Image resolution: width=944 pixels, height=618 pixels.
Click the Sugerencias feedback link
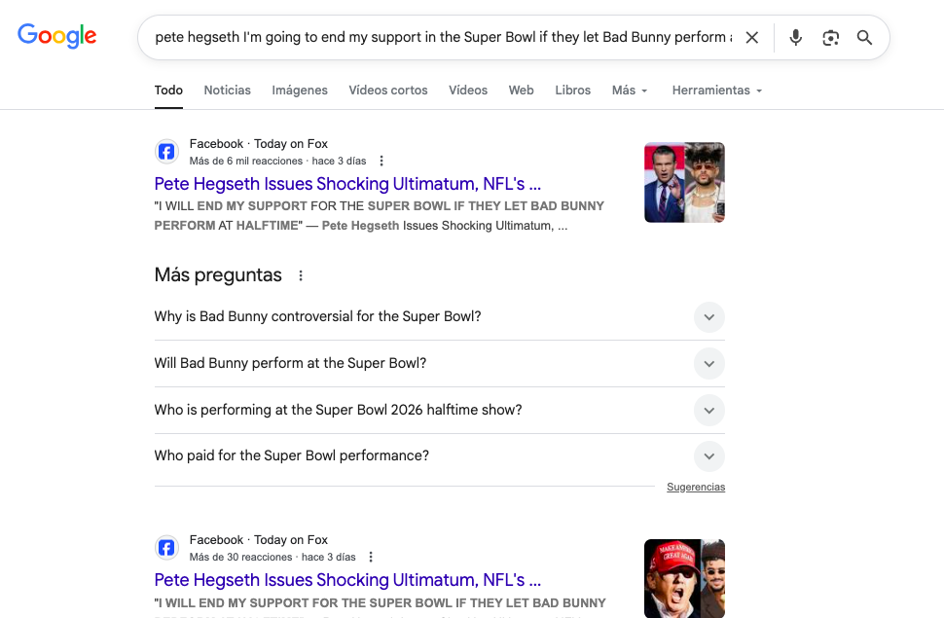pos(696,487)
